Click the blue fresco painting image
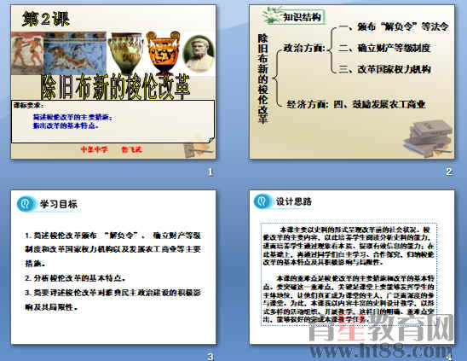Viewport: 467px width, 361px height. pos(75,53)
